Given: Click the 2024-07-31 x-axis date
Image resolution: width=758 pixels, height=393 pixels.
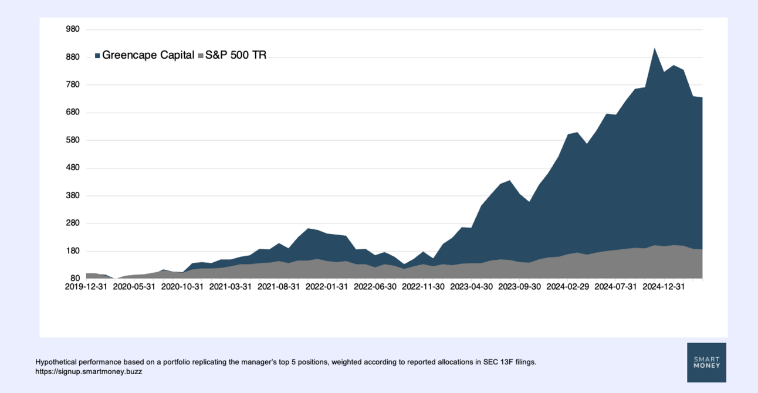Looking at the screenshot, I should pos(615,287).
